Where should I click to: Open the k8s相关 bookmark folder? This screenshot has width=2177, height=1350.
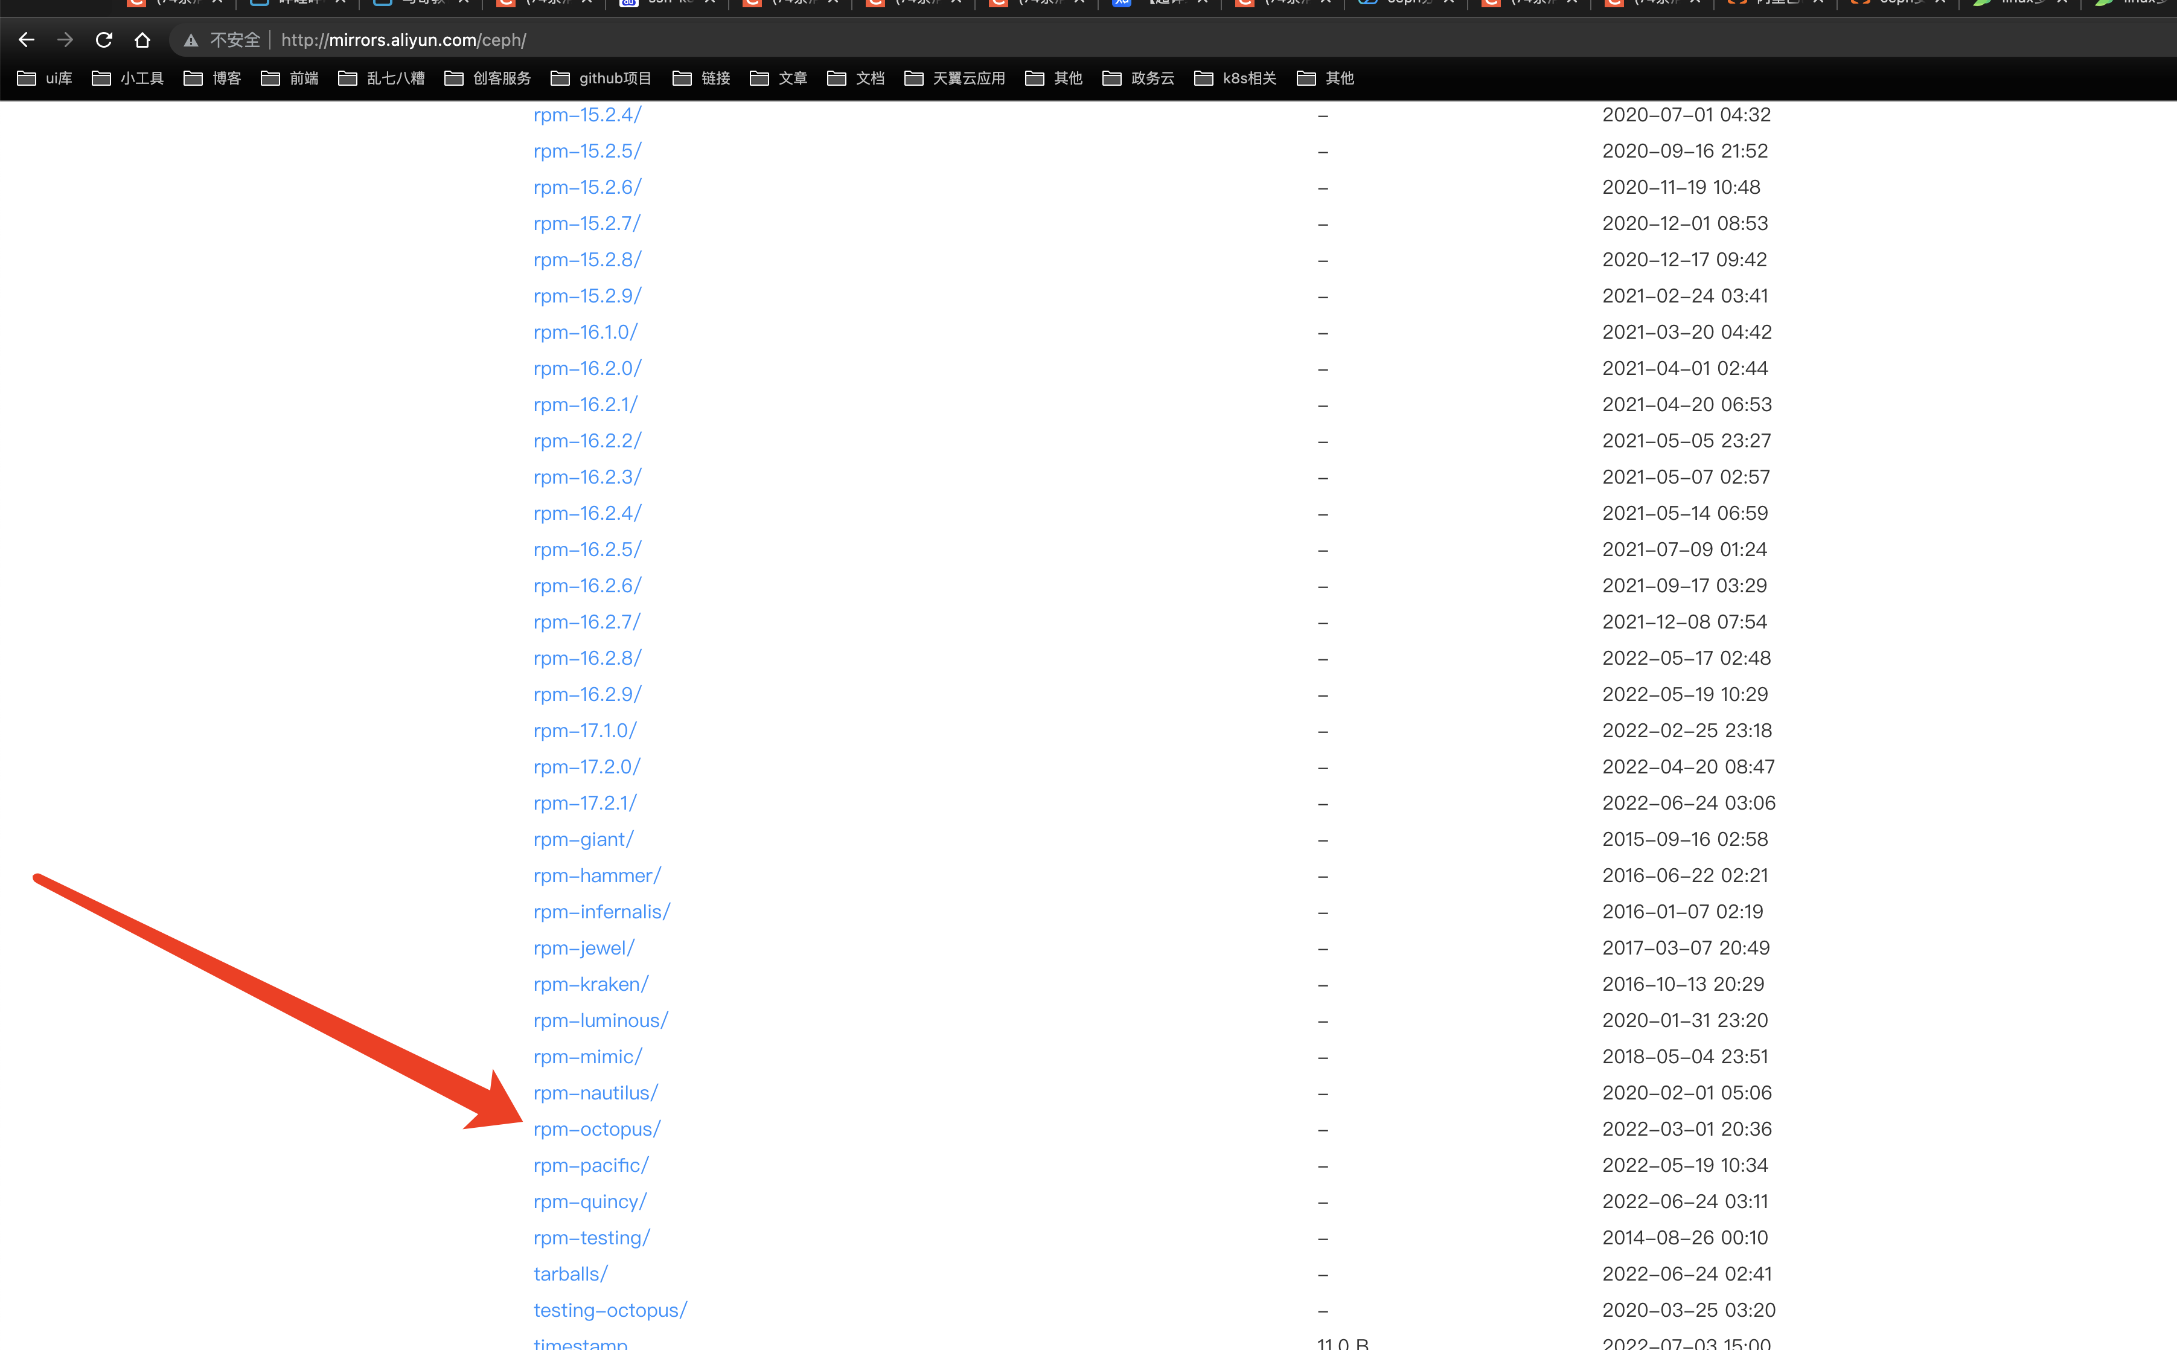[x=1235, y=78]
